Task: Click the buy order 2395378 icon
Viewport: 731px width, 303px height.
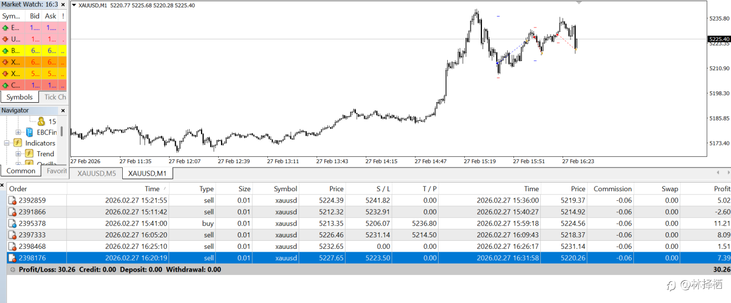Action: (12, 224)
